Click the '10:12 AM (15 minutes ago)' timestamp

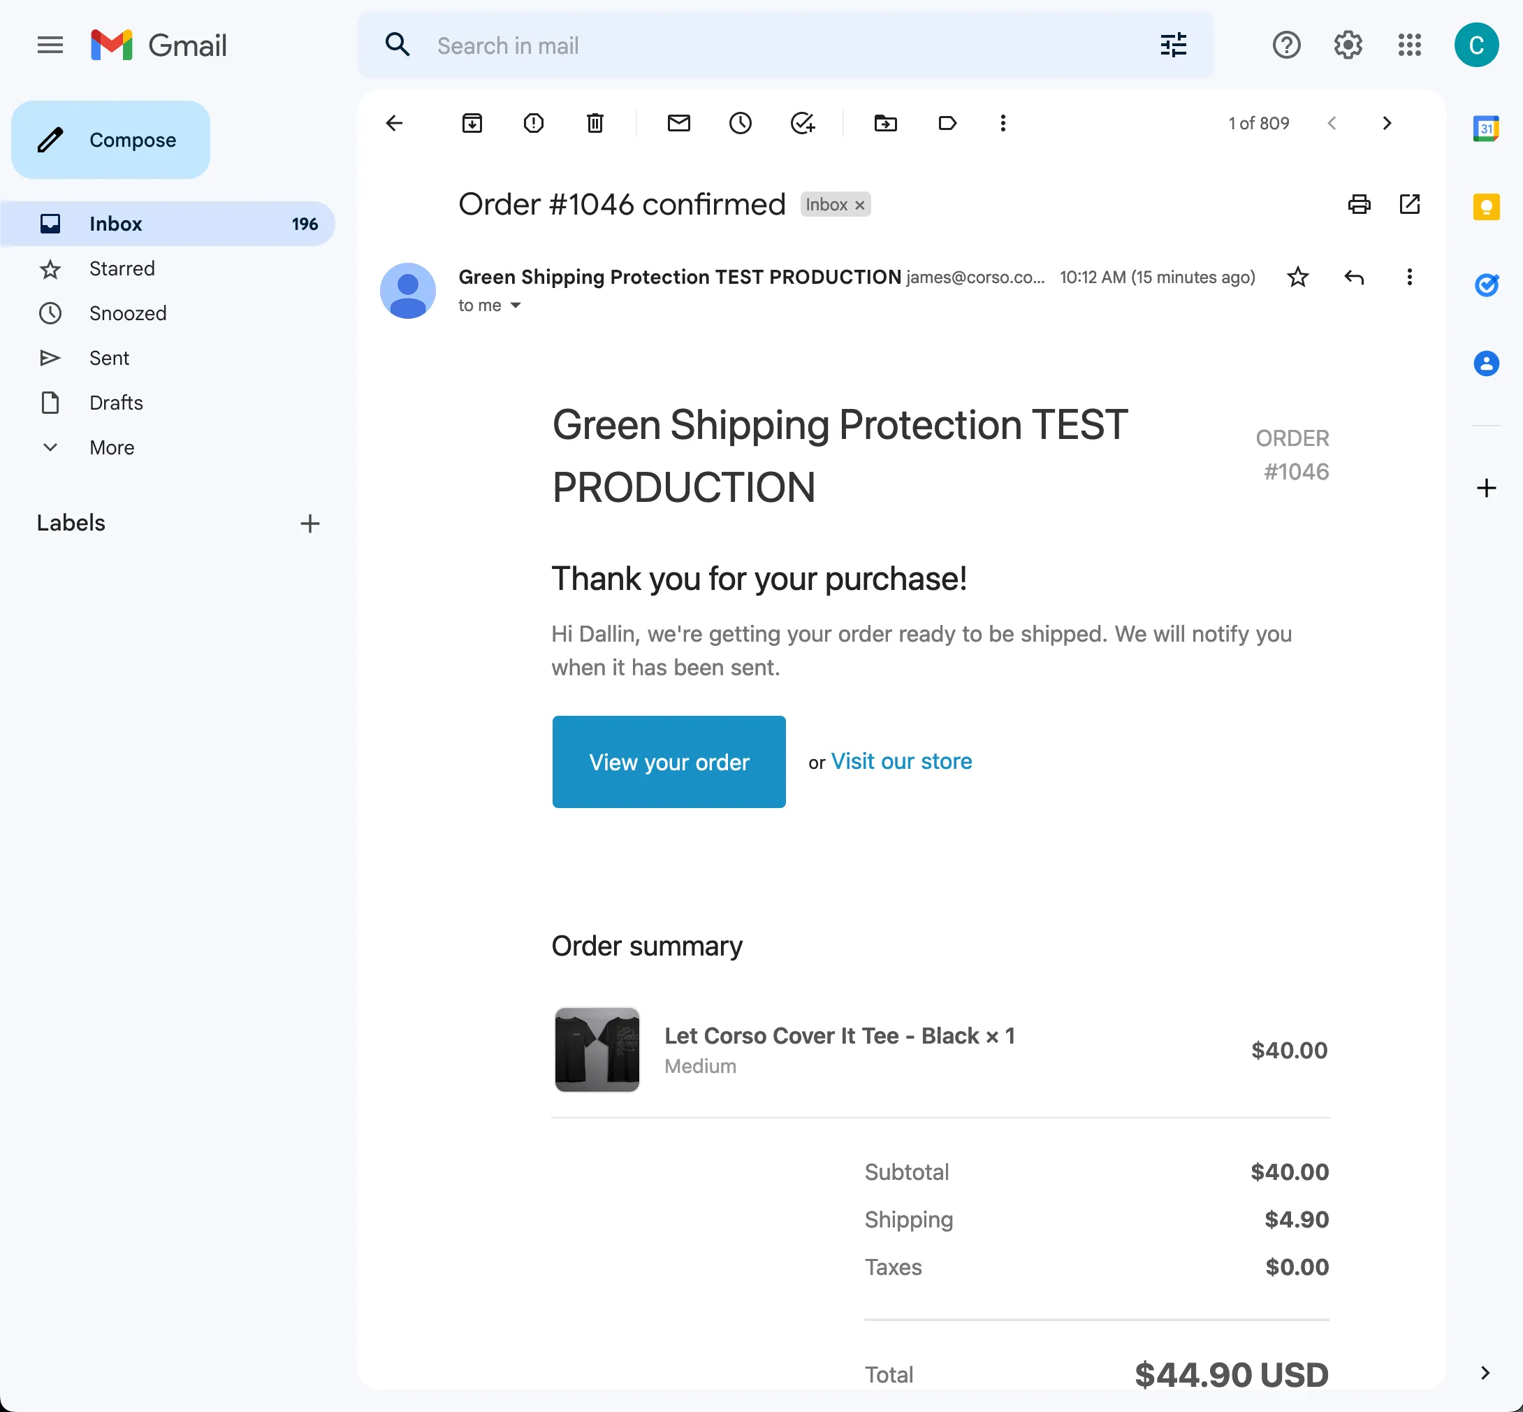(1157, 277)
